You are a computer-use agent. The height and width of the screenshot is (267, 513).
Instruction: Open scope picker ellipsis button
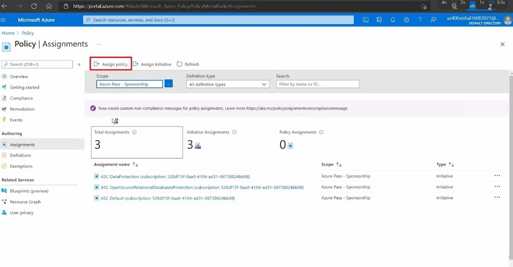[x=169, y=84]
